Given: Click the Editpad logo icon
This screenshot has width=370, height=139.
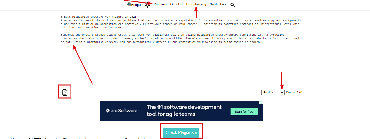Looking at the screenshot, I should [129, 4].
